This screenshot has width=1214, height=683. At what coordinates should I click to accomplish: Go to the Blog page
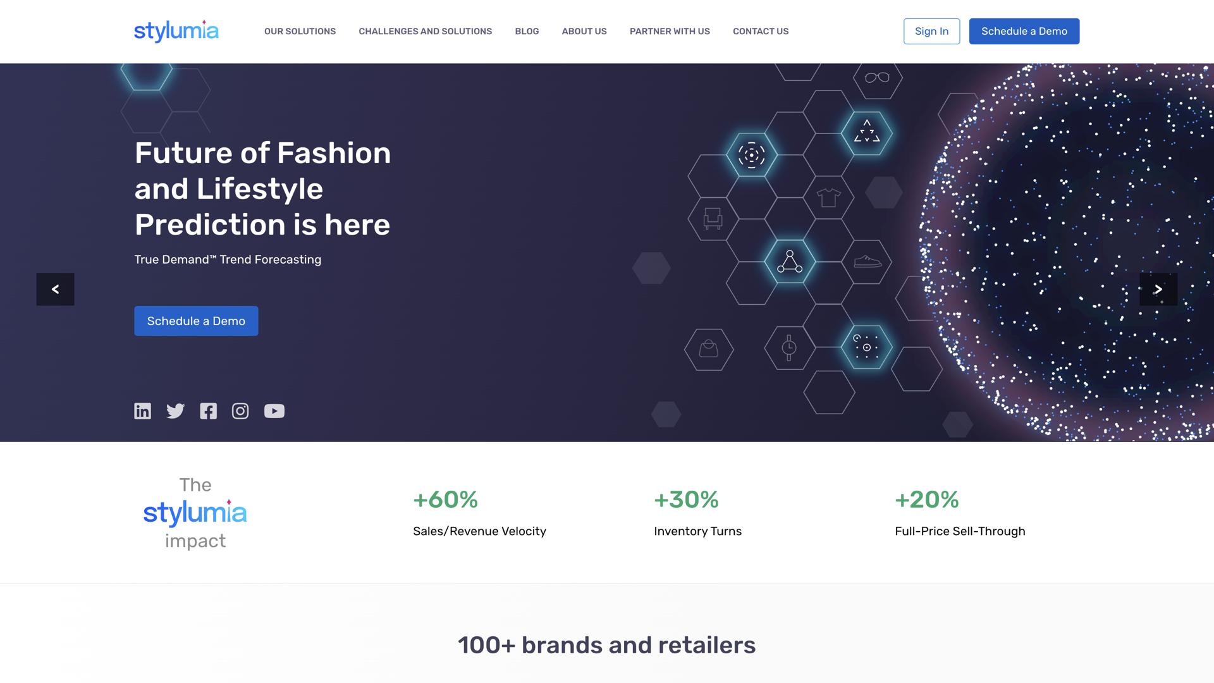[527, 32]
